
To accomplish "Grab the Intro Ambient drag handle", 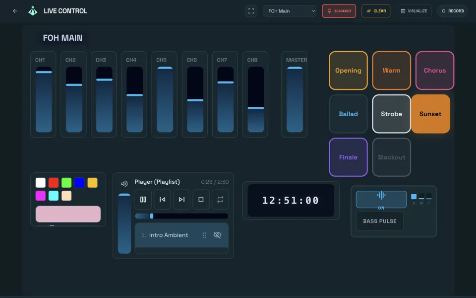I will click(204, 235).
